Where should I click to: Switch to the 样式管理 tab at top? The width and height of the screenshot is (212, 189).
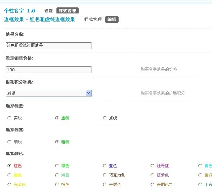tap(67, 11)
